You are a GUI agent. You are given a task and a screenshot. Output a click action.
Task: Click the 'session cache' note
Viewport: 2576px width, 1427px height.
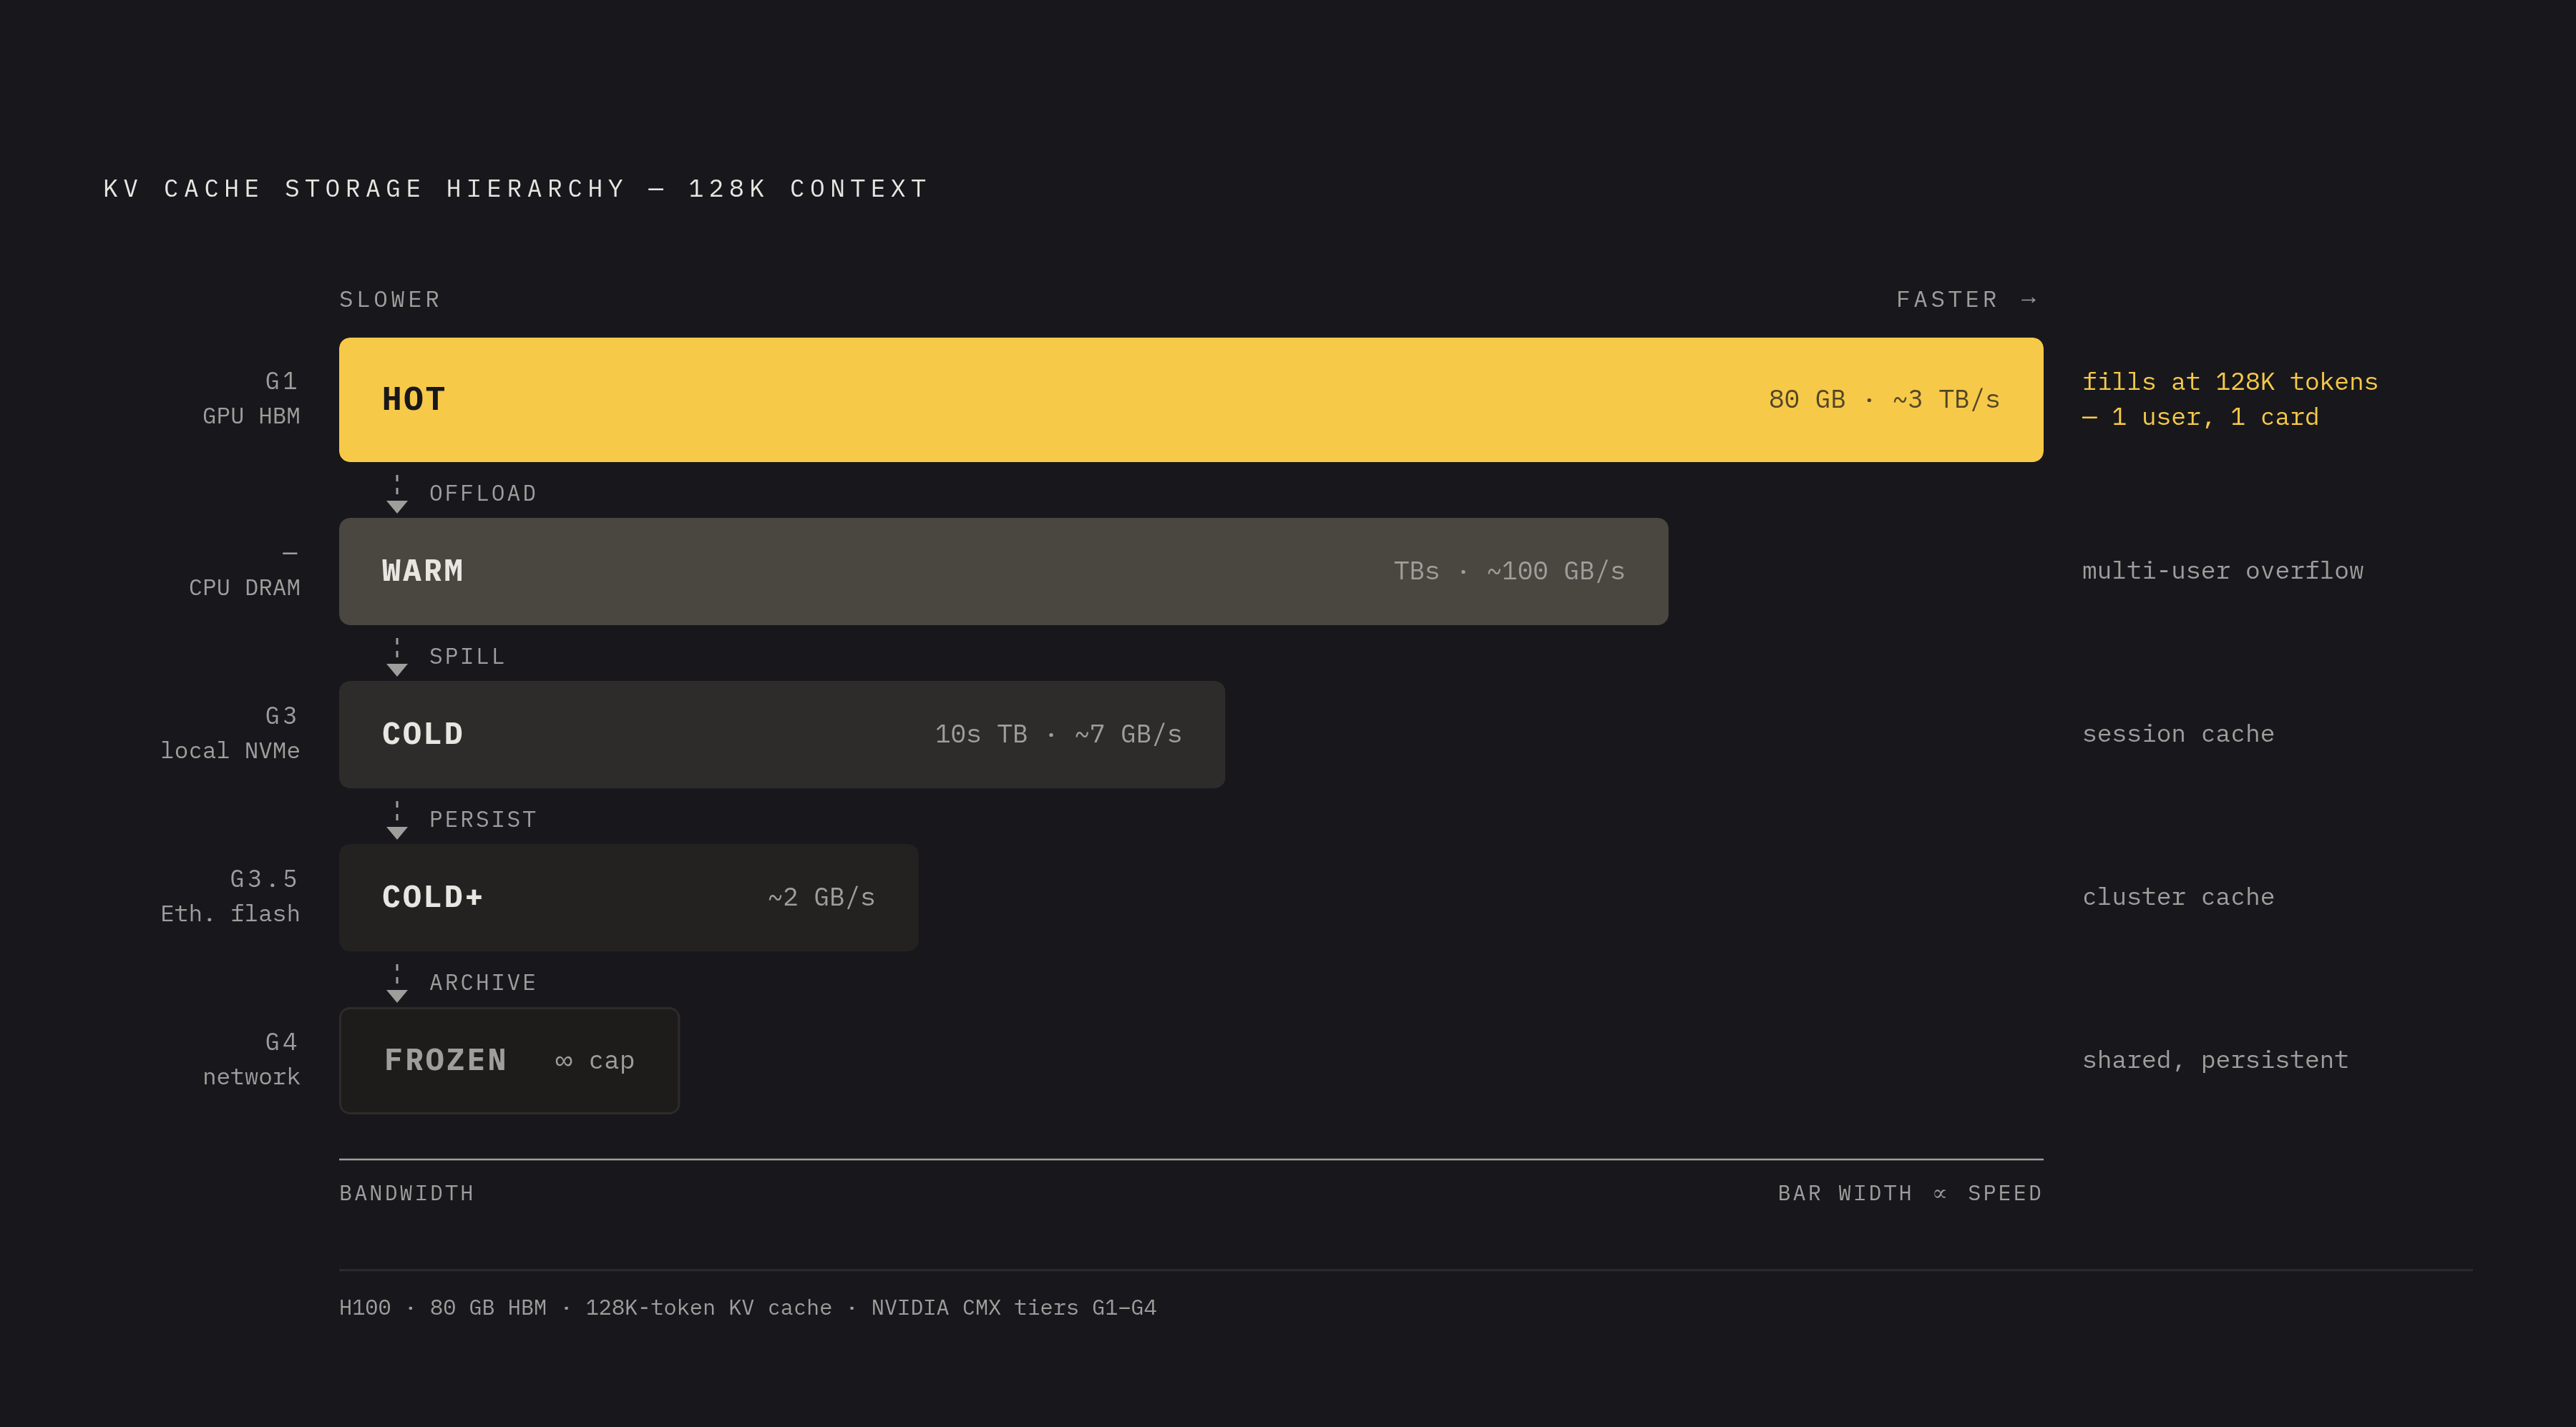point(2178,735)
